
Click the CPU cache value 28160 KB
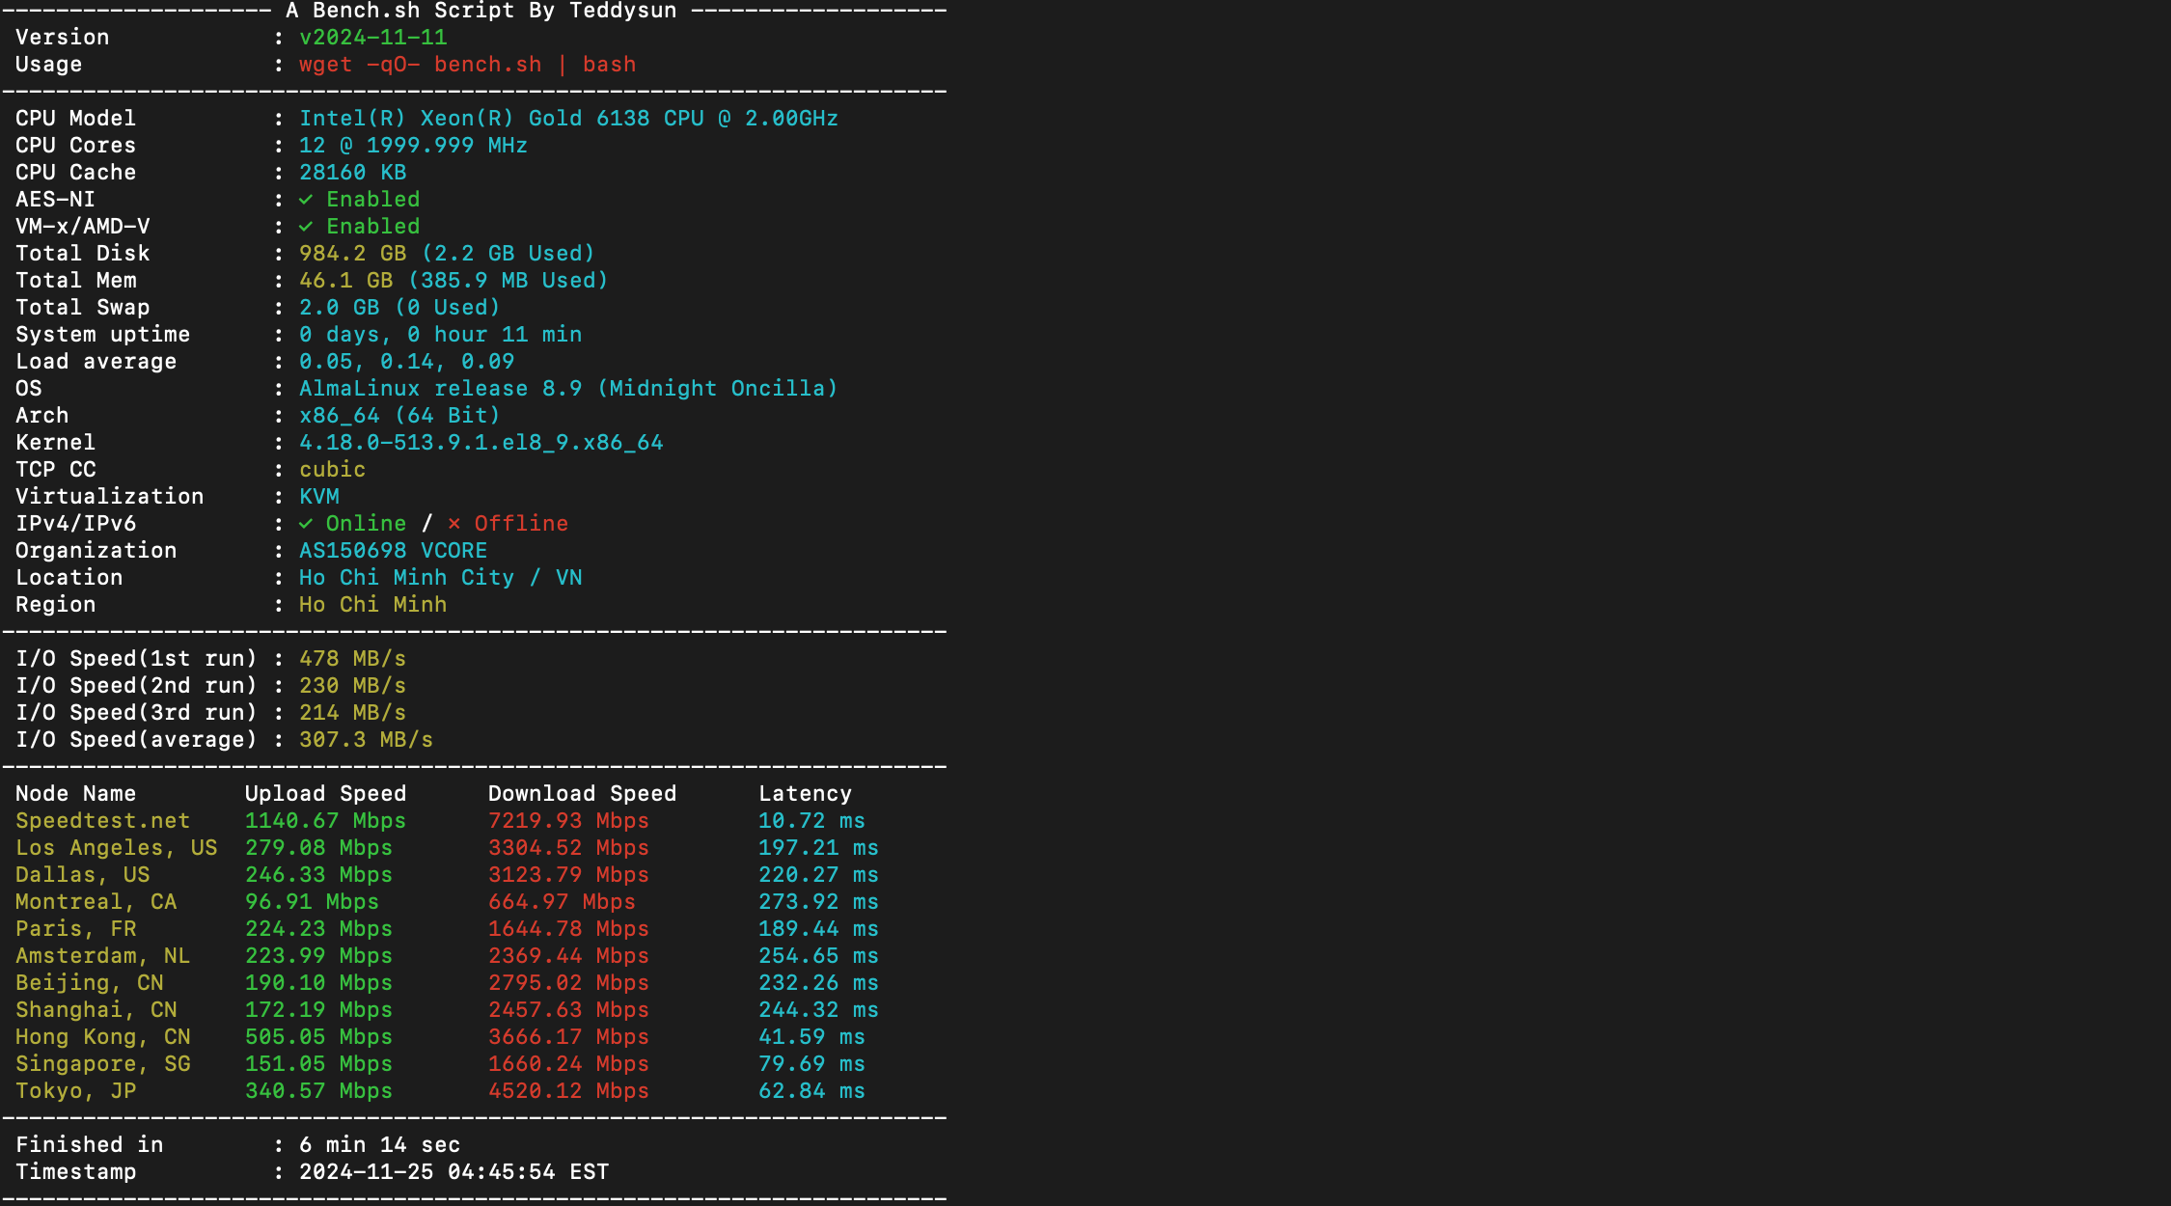click(x=352, y=172)
